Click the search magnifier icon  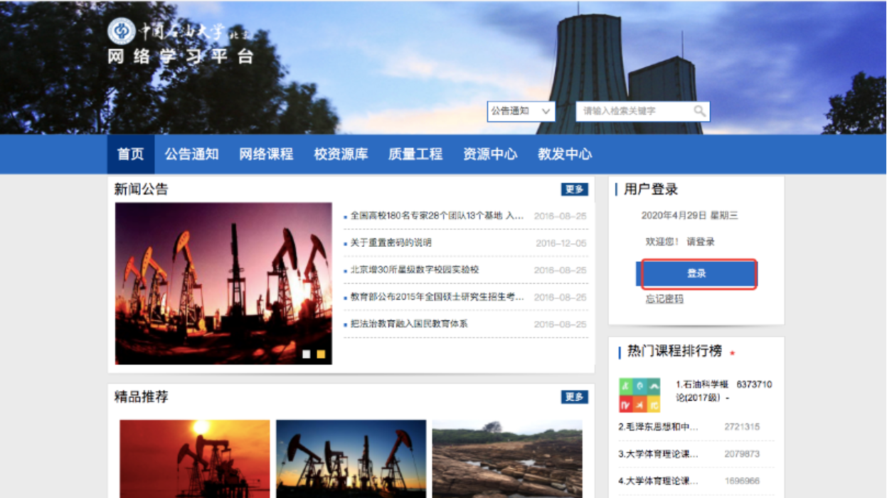click(x=700, y=111)
